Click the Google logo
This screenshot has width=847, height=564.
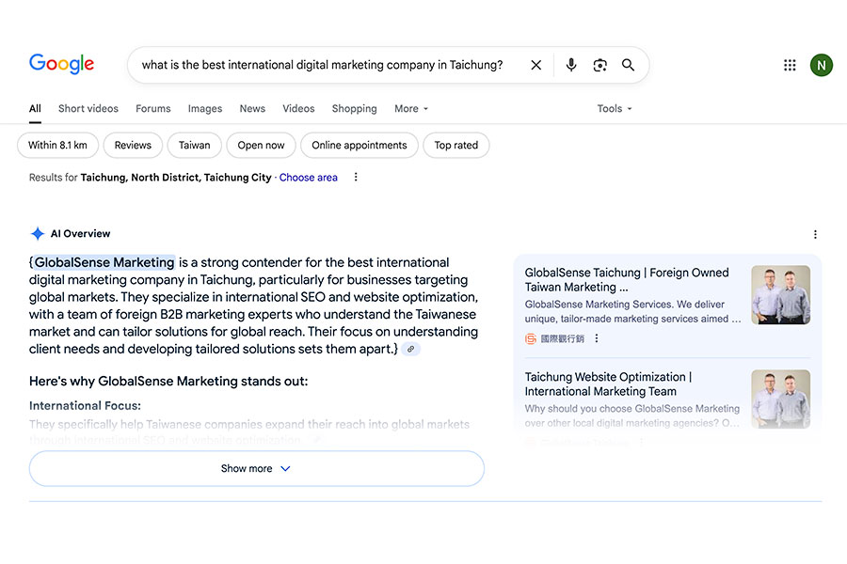point(62,64)
